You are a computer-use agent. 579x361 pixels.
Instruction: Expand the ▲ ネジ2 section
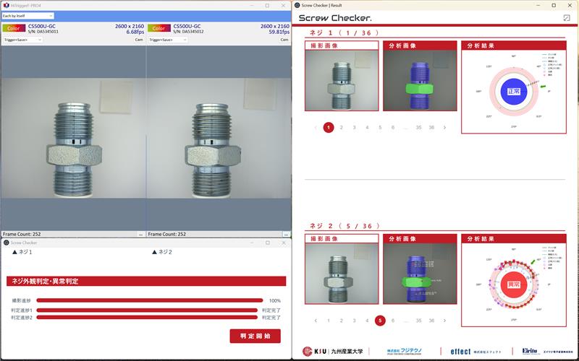coord(161,252)
